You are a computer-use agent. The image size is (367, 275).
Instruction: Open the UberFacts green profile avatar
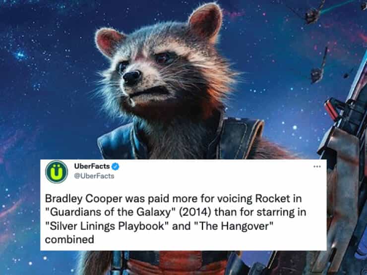(x=57, y=172)
